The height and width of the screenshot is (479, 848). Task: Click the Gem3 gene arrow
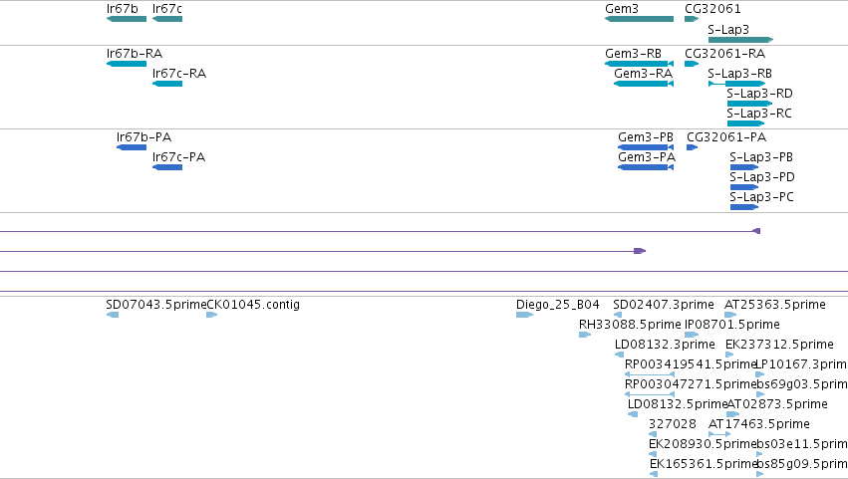pos(640,19)
